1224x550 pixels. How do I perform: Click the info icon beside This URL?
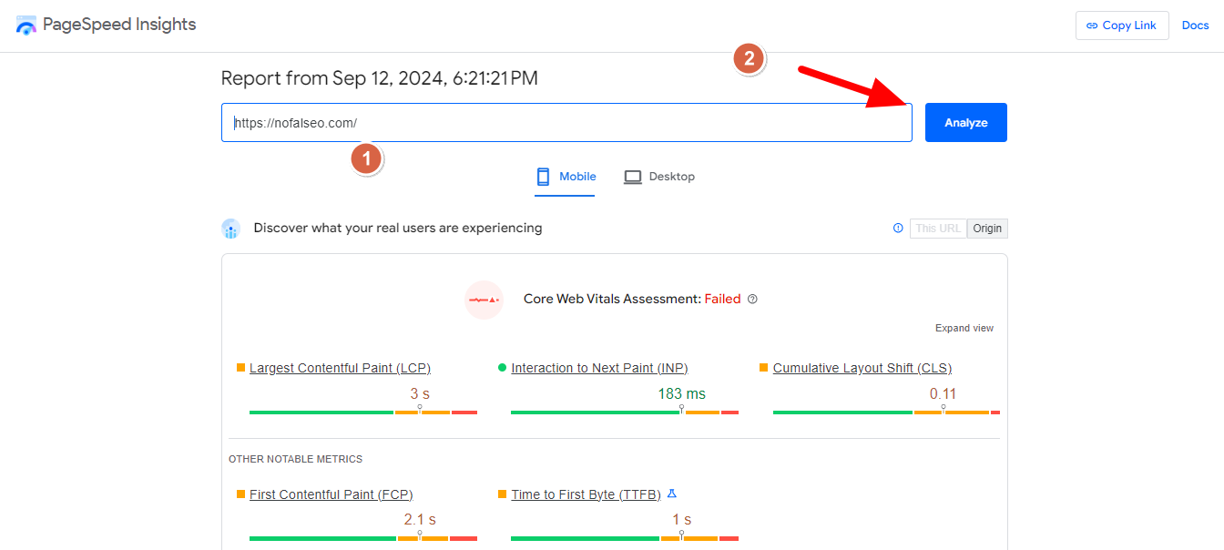click(x=898, y=229)
